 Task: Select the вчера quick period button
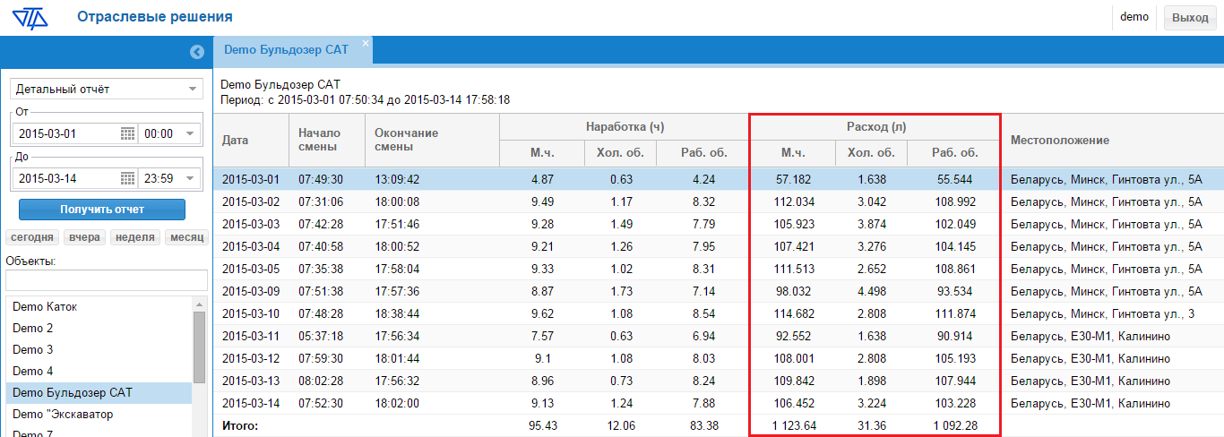[x=84, y=237]
